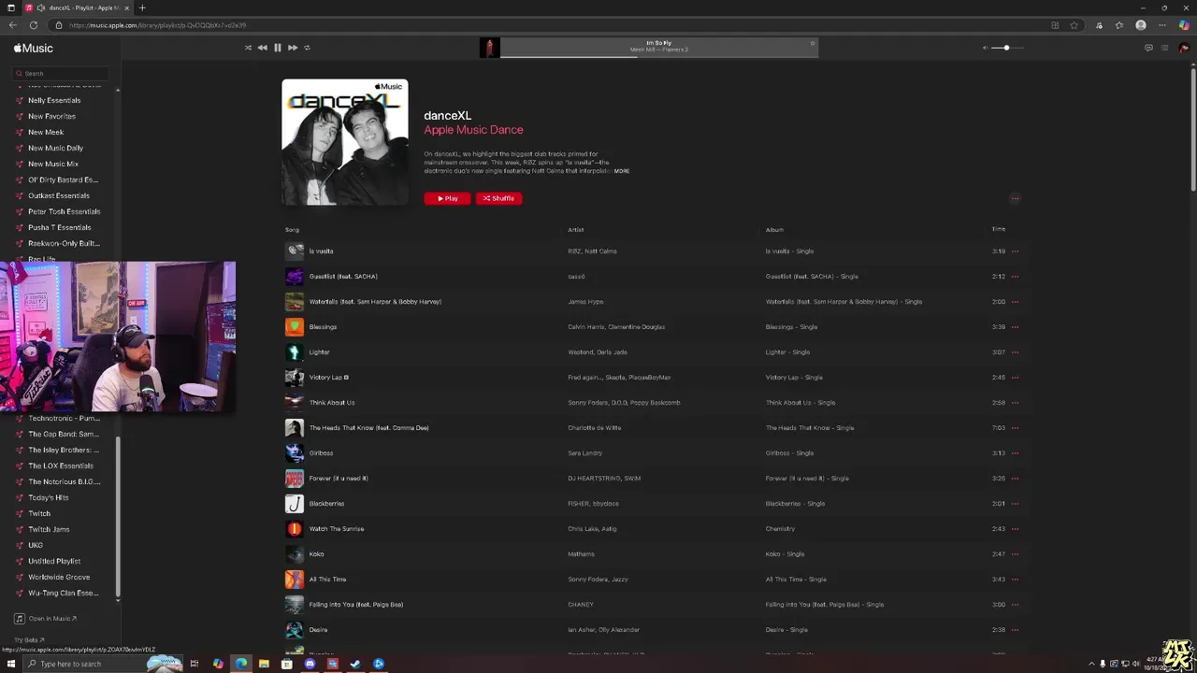The height and width of the screenshot is (673, 1197).
Task: Click the Apple Music logo
Action: tap(34, 48)
